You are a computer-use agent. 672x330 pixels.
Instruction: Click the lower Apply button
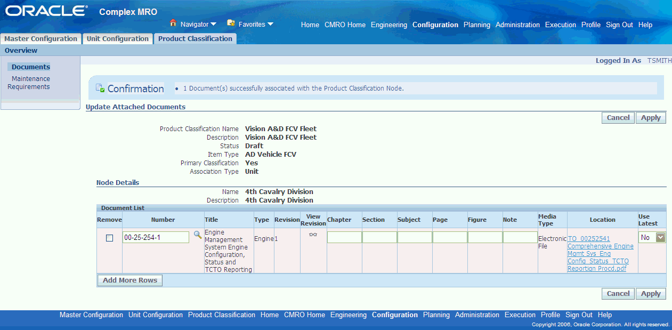[x=651, y=294]
